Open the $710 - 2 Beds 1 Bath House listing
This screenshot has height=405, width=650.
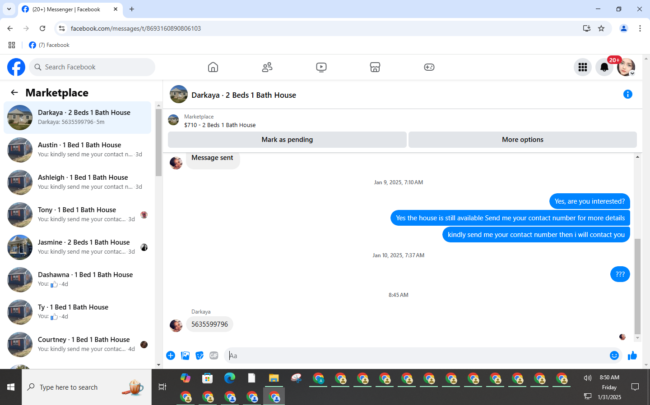pyautogui.click(x=220, y=125)
